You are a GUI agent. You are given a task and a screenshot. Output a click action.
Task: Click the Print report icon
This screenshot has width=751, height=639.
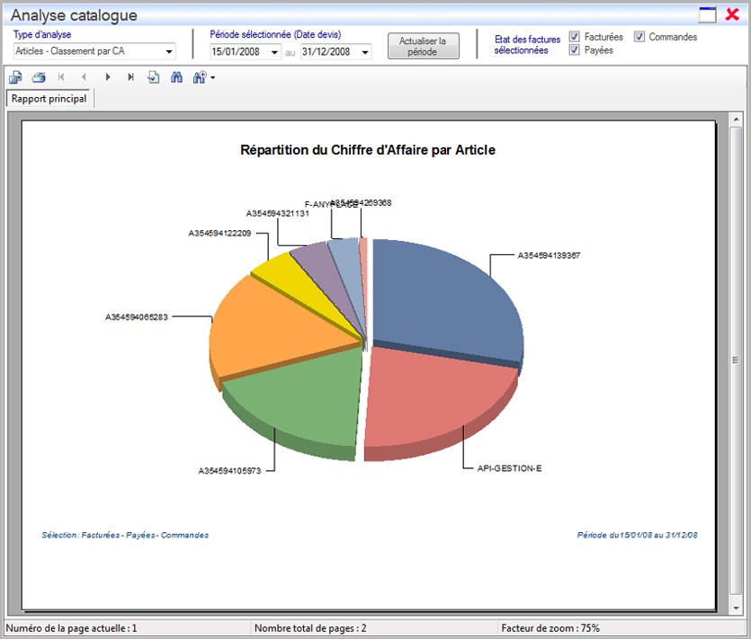click(39, 77)
